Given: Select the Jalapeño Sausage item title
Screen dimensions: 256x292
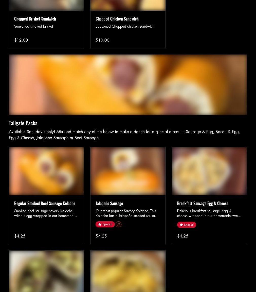Looking at the screenshot, I should click(x=109, y=203).
